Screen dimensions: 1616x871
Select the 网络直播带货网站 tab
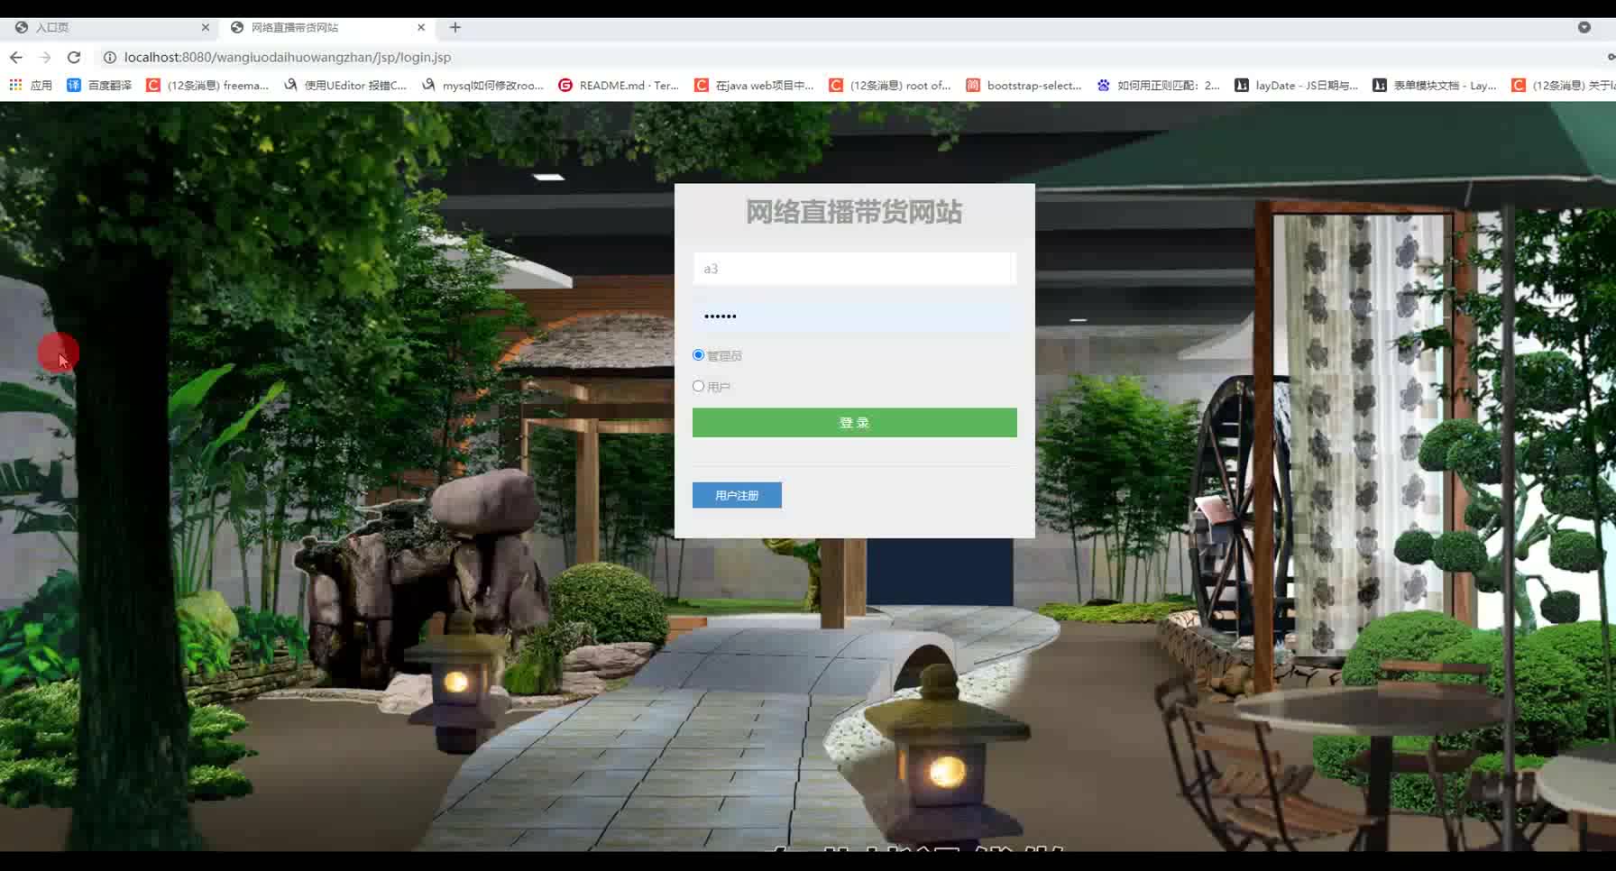(328, 27)
